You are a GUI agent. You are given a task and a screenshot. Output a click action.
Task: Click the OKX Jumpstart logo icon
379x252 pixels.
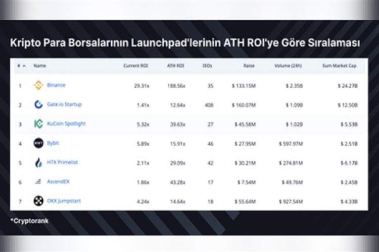tap(38, 201)
